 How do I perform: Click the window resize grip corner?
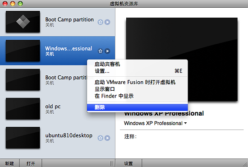coord(245,164)
